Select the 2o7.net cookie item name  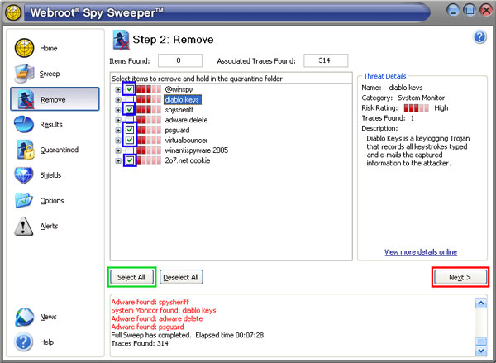(188, 160)
